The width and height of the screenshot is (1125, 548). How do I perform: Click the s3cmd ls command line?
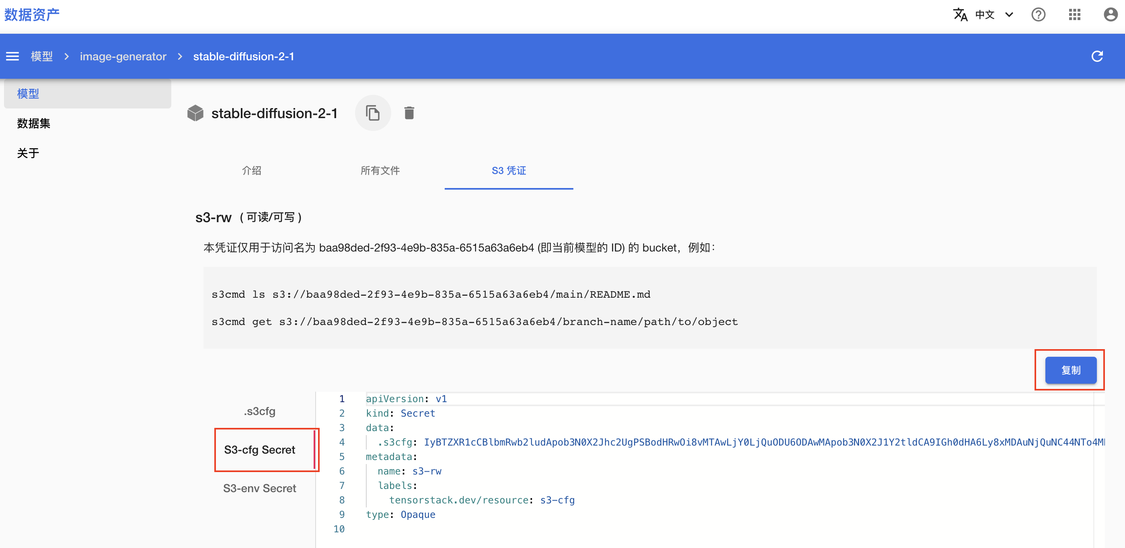pyautogui.click(x=431, y=294)
